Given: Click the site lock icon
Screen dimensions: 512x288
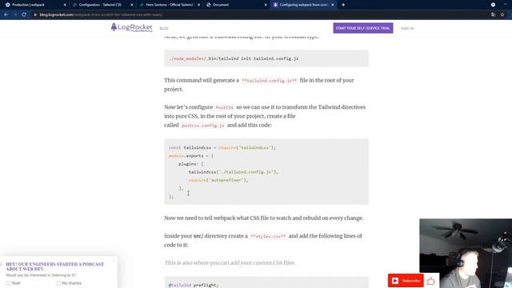Looking at the screenshot, I should click(x=35, y=14).
